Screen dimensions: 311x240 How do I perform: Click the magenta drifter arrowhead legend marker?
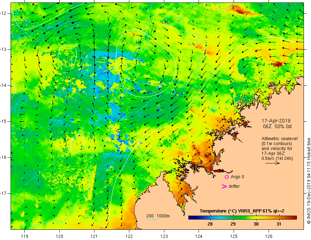coord(224,186)
